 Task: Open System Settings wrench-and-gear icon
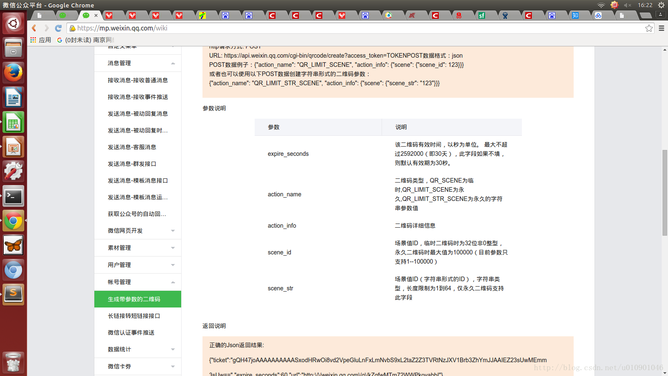(x=13, y=171)
